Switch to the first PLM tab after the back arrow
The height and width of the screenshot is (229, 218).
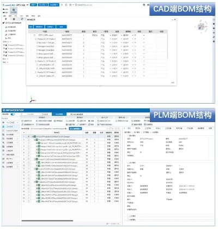[31, 114]
